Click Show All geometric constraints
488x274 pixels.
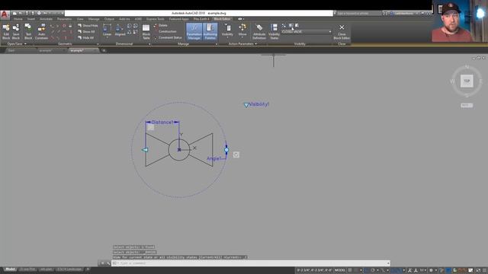pos(86,32)
